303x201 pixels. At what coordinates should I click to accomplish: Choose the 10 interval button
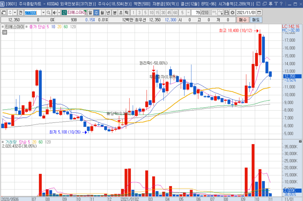point(151,13)
